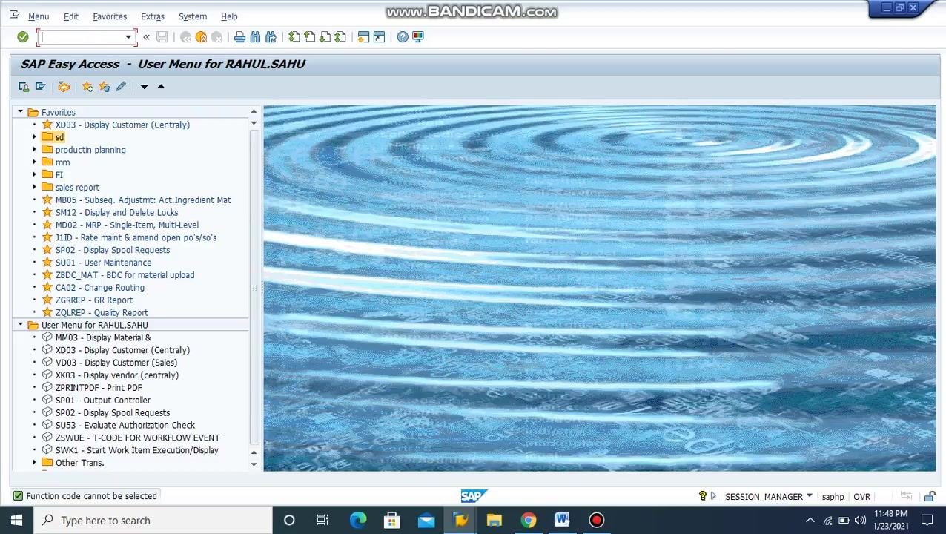This screenshot has width=946, height=534.
Task: Click the system menu icon left of Menu
Action: coord(15,16)
